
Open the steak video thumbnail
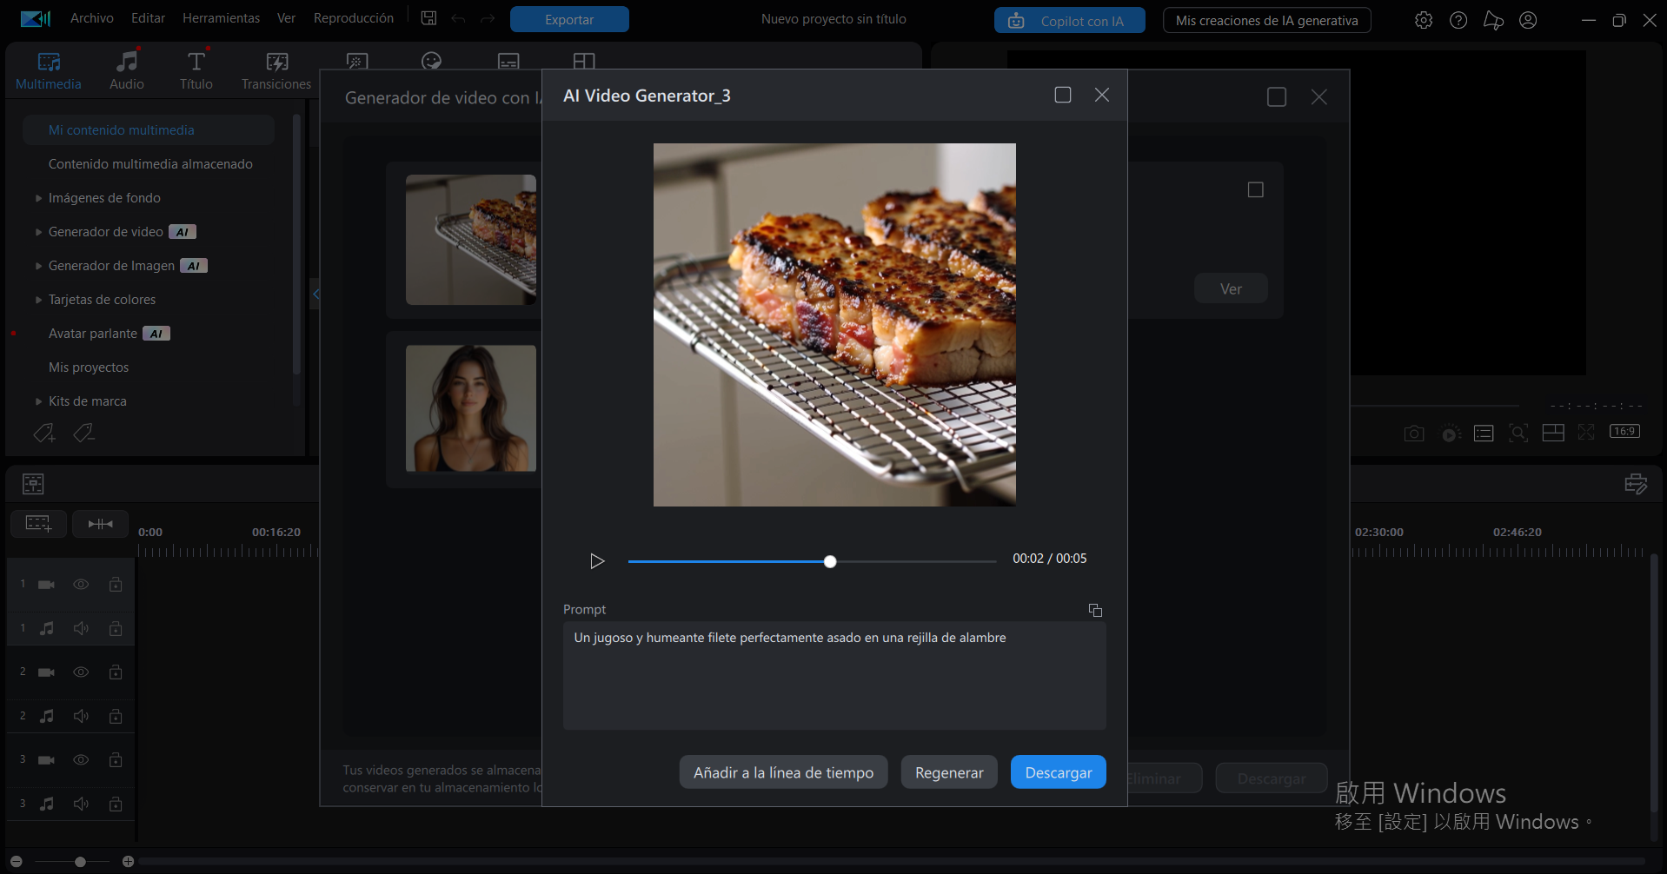point(471,240)
